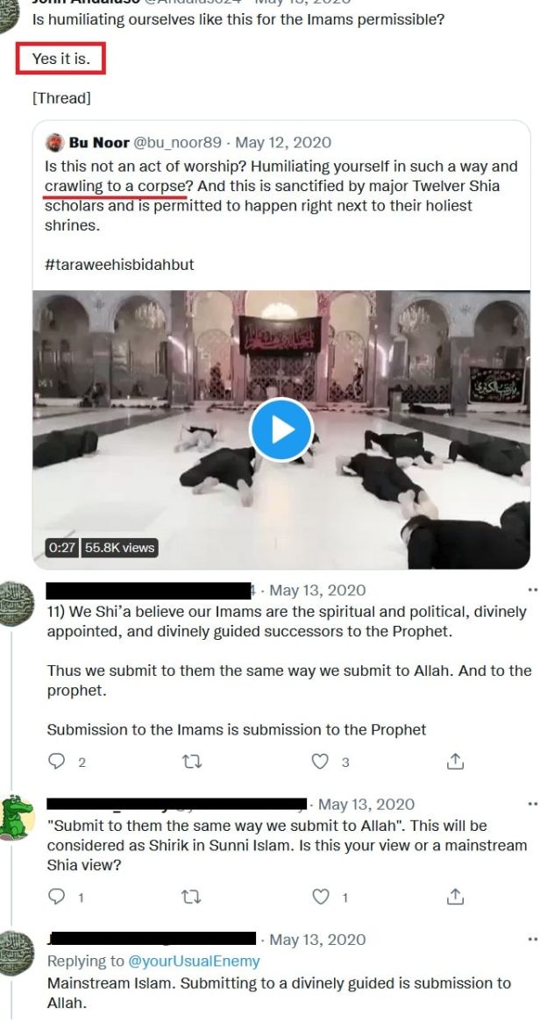Click Bu Noor's profile avatar

[x=54, y=143]
